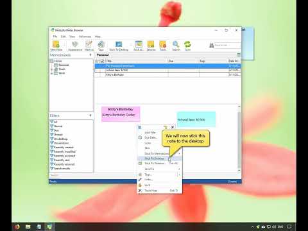
Task: Click the Search box below Filters
Action: (x=71, y=175)
